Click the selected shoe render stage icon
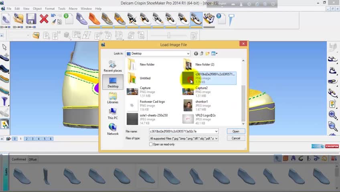The height and width of the screenshot is (192, 340). tap(196, 19)
